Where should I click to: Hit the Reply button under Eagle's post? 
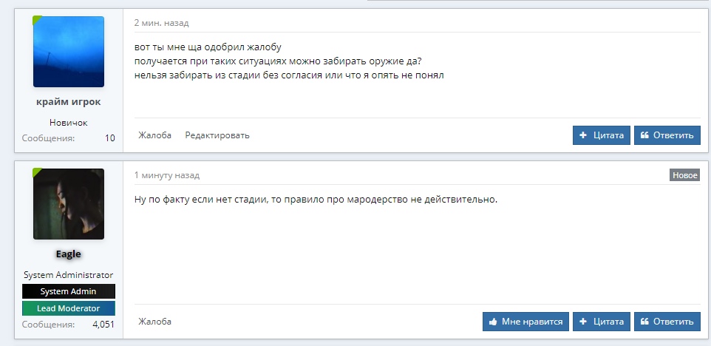(x=667, y=322)
